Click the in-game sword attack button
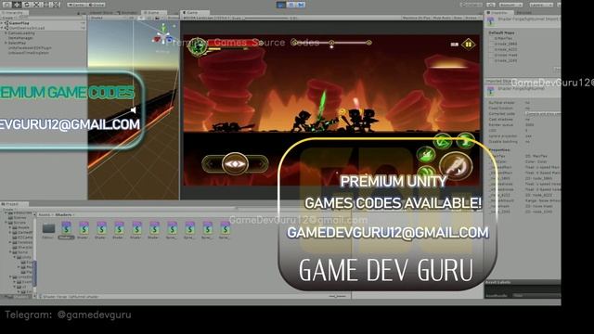 tap(456, 166)
